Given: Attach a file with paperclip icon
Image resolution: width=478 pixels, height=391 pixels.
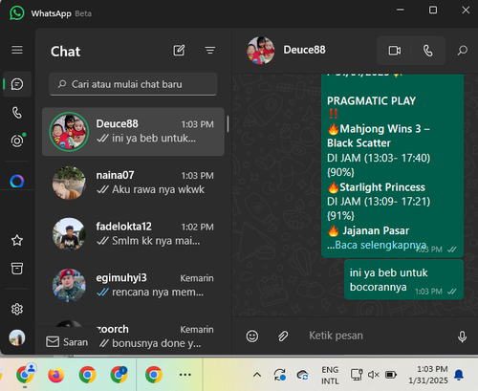Looking at the screenshot, I should coord(283,336).
